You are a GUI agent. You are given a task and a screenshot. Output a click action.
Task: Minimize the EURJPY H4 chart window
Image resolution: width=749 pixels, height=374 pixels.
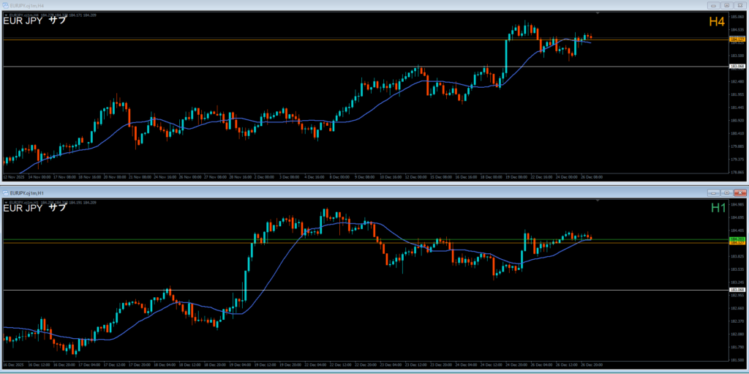[x=715, y=4]
